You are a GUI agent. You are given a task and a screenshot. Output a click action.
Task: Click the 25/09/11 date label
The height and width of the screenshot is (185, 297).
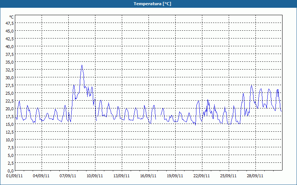228,176
